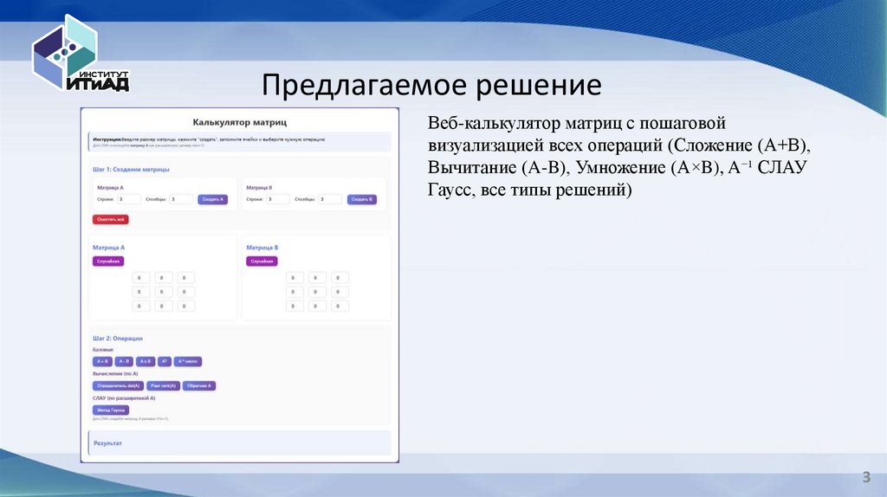Click the Обратная A button
This screenshot has height=497, width=887.
[x=199, y=385]
